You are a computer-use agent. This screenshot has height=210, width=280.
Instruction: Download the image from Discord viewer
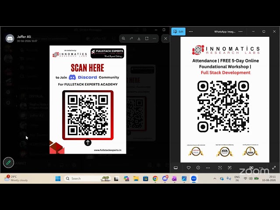click(139, 38)
